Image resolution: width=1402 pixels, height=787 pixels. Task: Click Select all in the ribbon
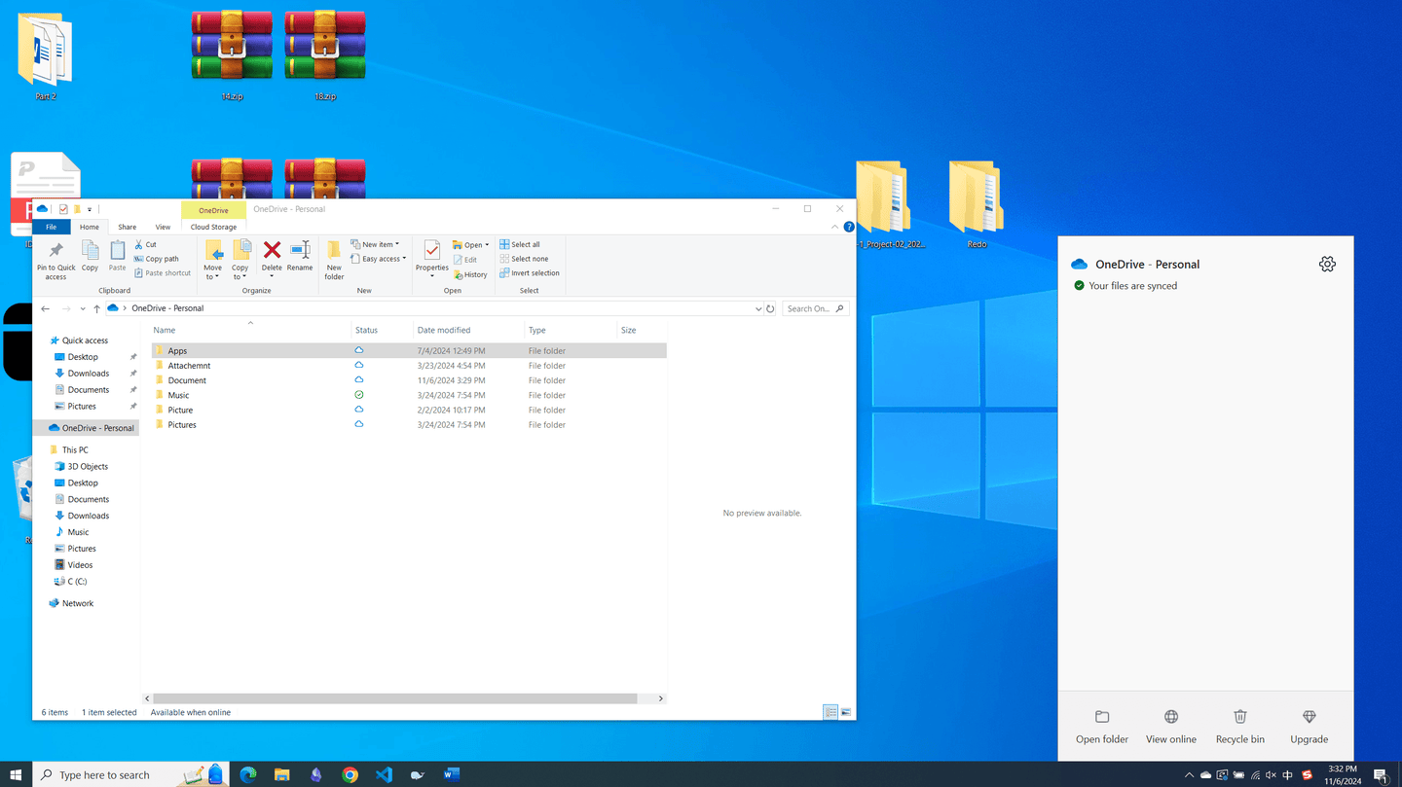pyautogui.click(x=520, y=245)
